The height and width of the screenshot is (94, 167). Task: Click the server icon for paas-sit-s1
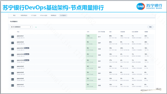pyautogui.click(x=12, y=37)
